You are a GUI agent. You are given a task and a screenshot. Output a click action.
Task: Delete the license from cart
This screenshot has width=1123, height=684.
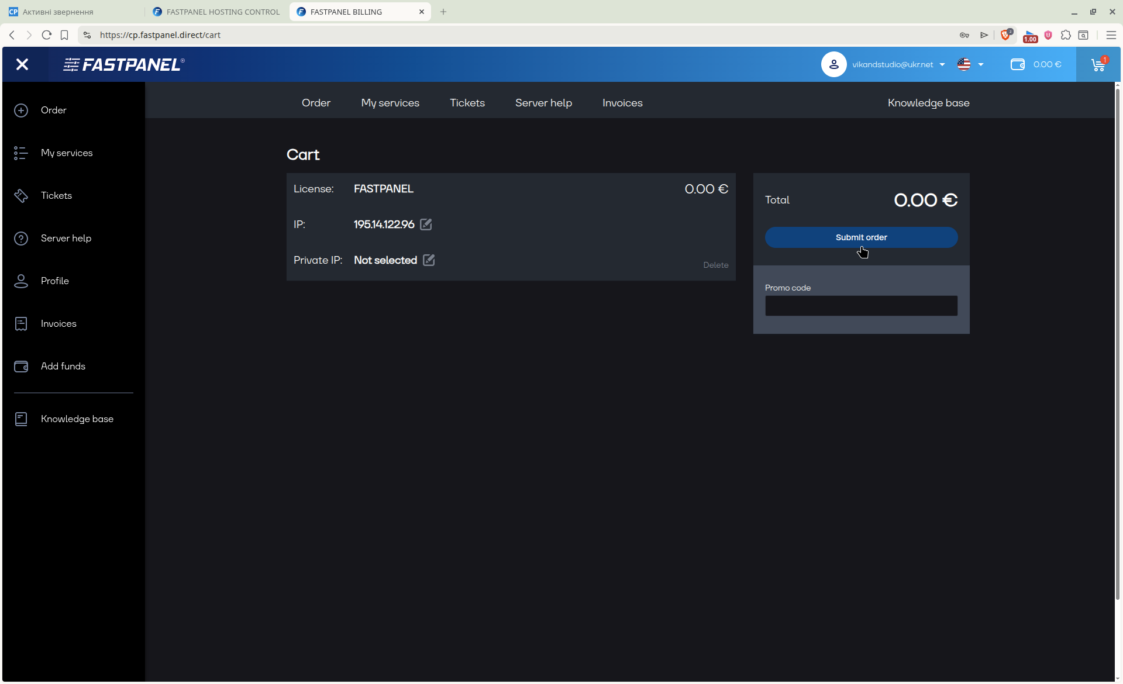715,265
